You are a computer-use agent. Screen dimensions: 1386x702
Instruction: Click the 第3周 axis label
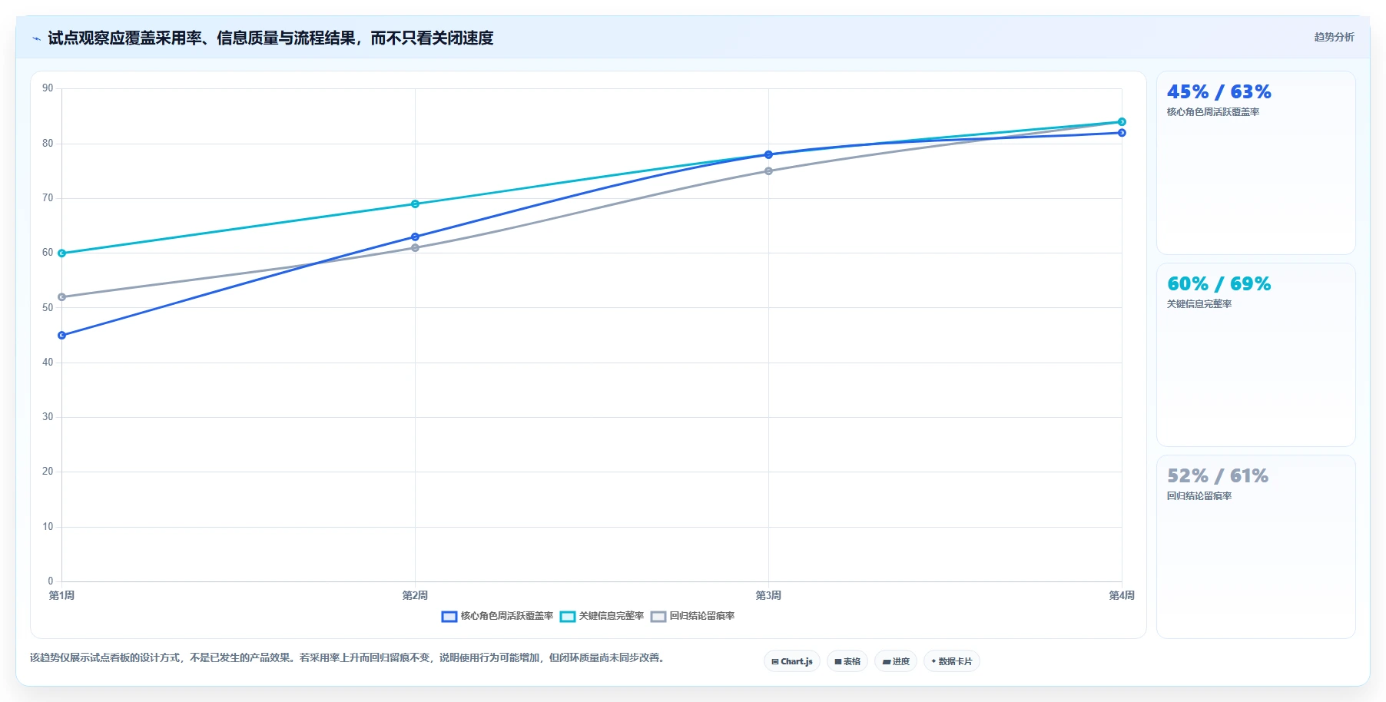pyautogui.click(x=768, y=596)
